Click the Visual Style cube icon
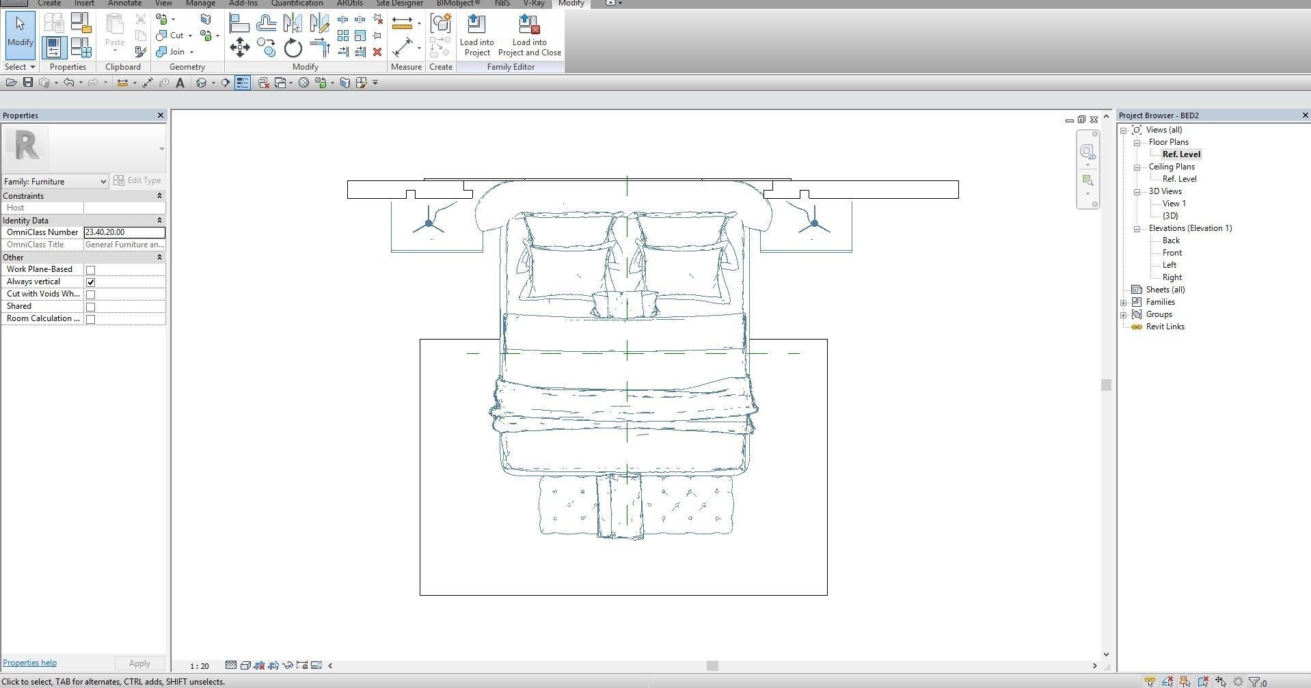The image size is (1311, 688). click(x=245, y=665)
